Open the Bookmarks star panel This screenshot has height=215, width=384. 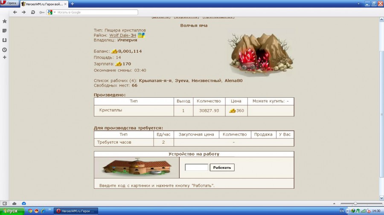[4, 21]
